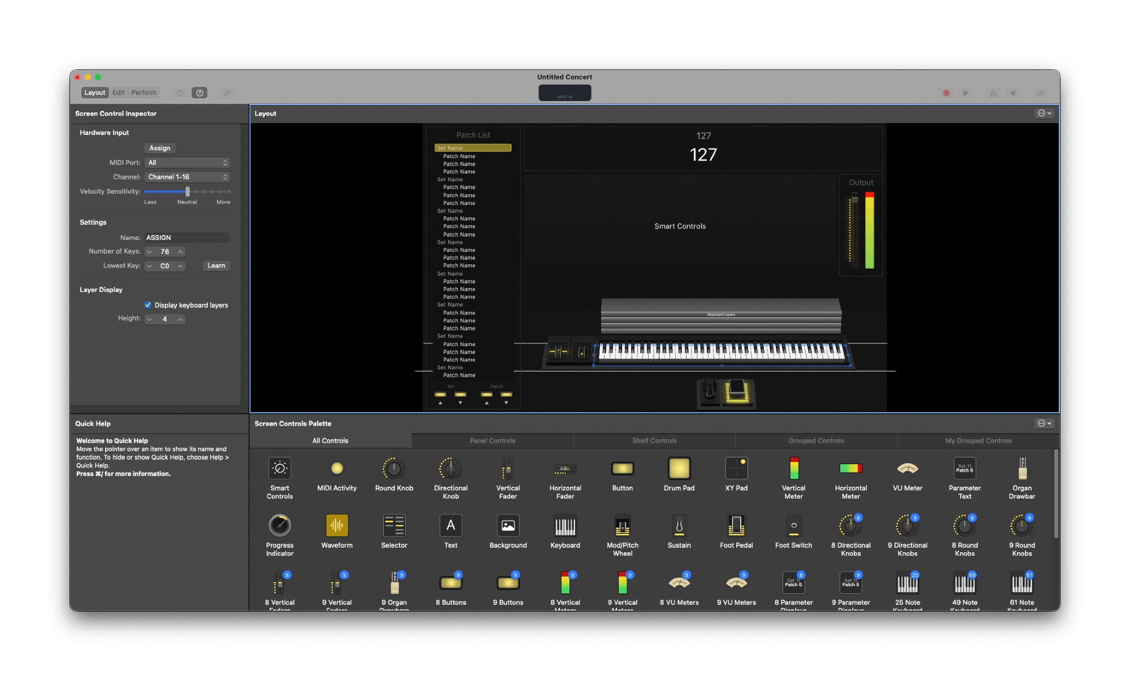Choose the Organ Drawbar icon
The image size is (1130, 681).
(x=1022, y=469)
